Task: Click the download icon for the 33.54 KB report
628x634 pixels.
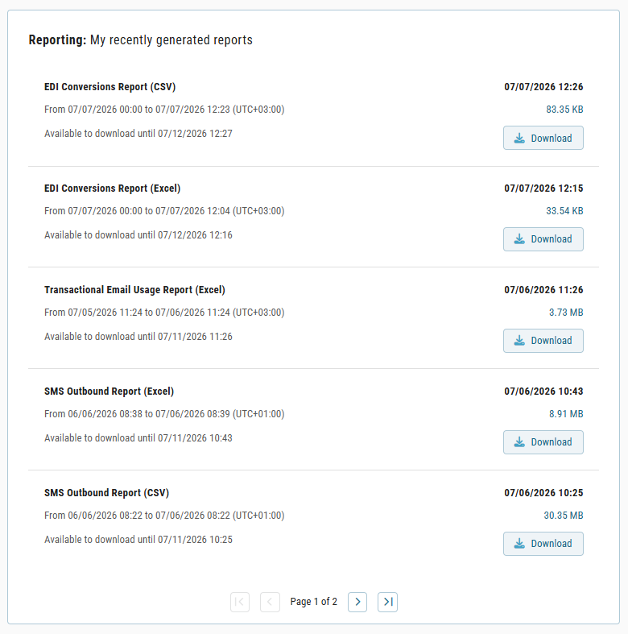Action: 519,239
